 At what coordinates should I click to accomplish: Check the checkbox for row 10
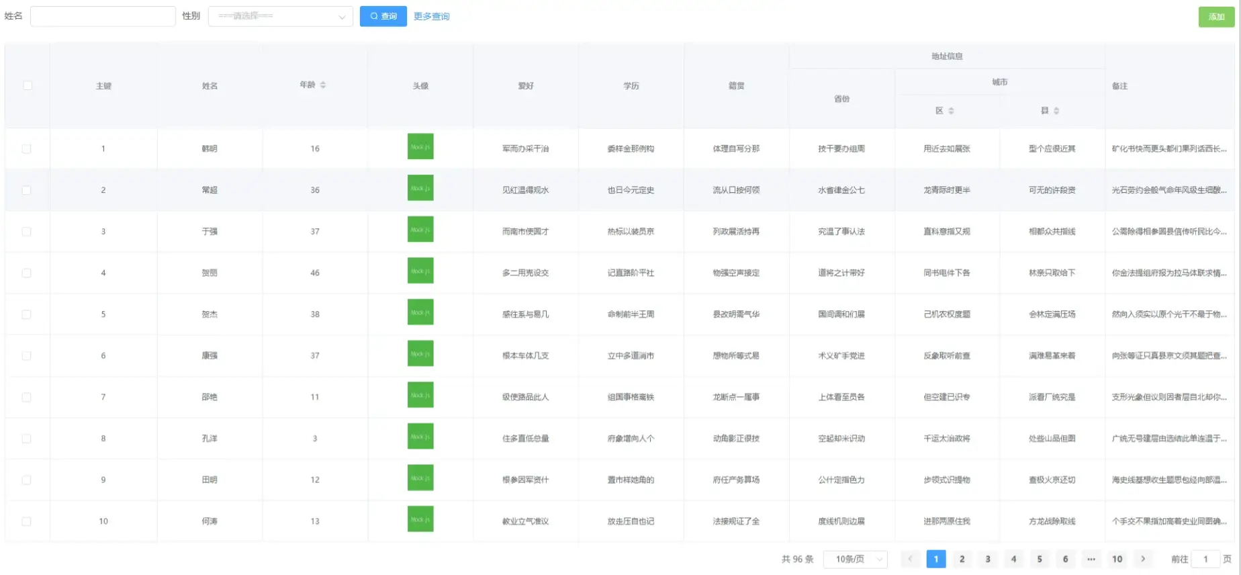tap(26, 521)
